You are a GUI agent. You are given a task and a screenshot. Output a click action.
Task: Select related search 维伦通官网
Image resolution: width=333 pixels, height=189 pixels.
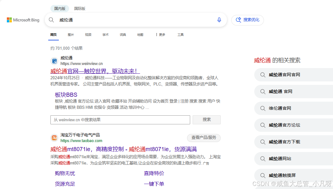coord(294,108)
